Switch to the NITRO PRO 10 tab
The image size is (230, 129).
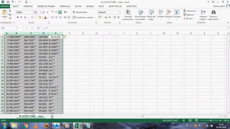coord(115,6)
